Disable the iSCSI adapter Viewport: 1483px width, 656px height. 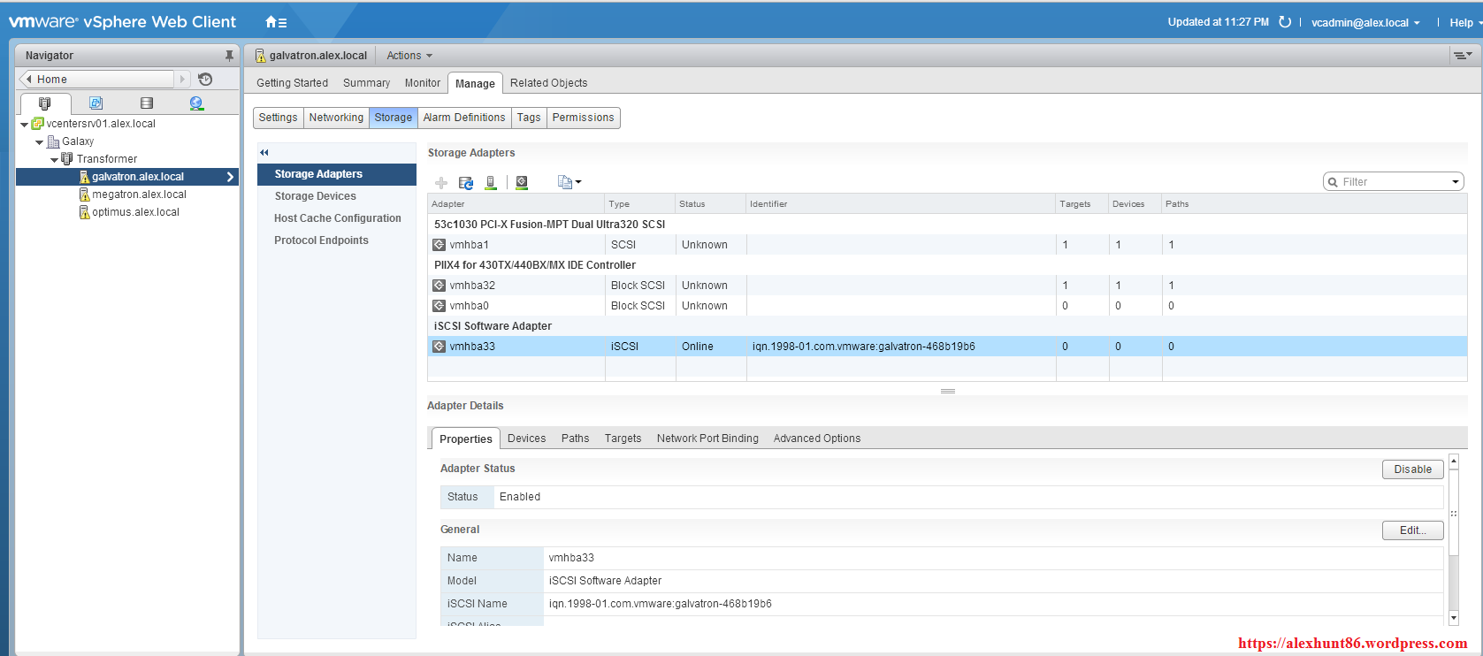pyautogui.click(x=1412, y=469)
